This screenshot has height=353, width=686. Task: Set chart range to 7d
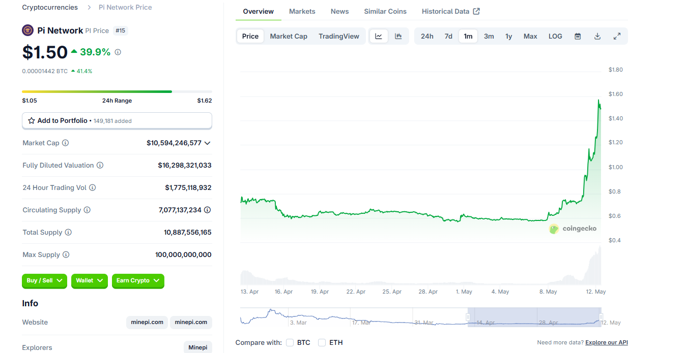[448, 36]
